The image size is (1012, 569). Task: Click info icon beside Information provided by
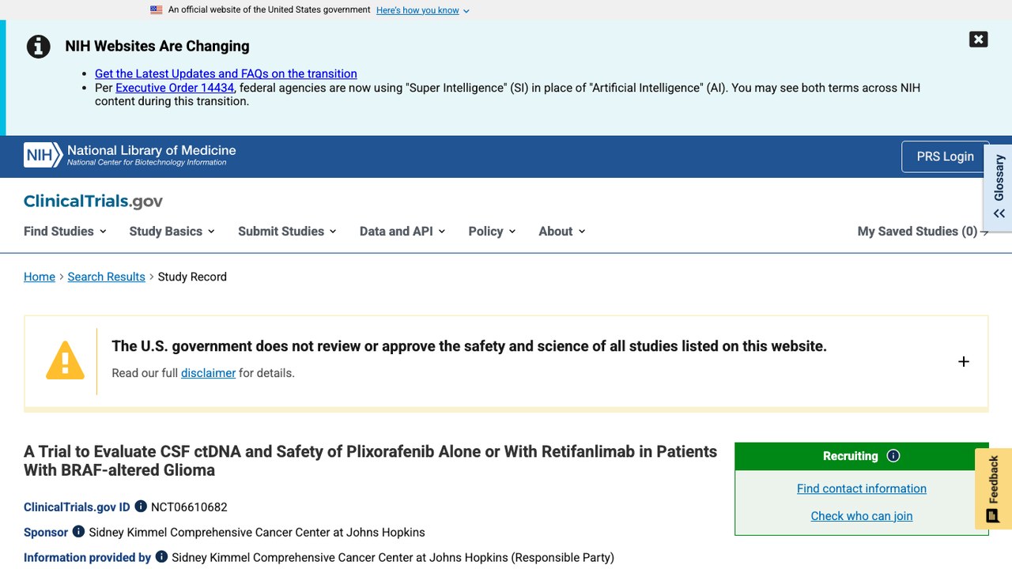[161, 557]
